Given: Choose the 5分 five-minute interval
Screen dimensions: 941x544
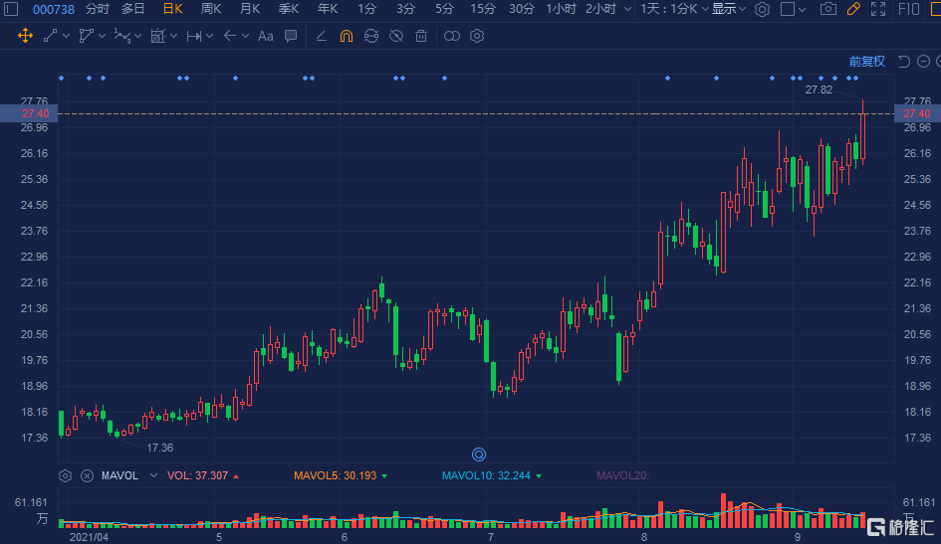Looking at the screenshot, I should pyautogui.click(x=444, y=9).
